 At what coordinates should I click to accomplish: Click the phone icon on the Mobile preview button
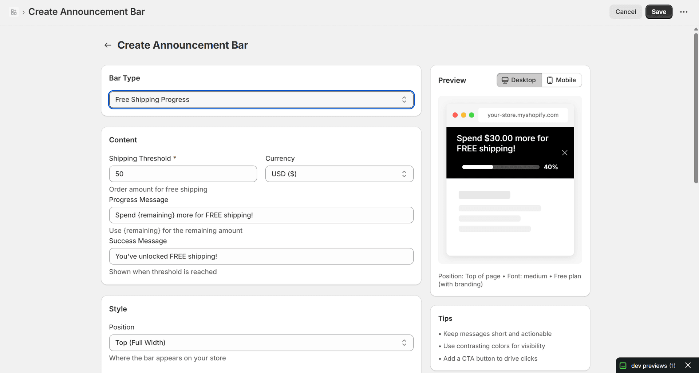click(550, 80)
